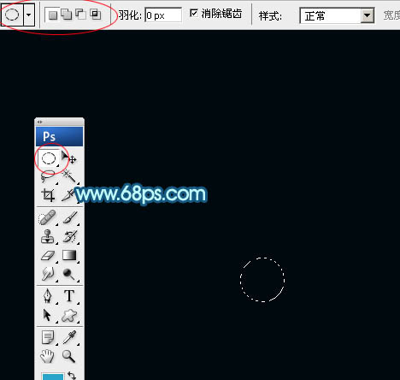Select the Type tool
This screenshot has width=400, height=380.
69,295
